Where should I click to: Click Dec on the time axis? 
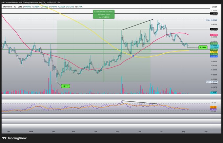coord(9,132)
